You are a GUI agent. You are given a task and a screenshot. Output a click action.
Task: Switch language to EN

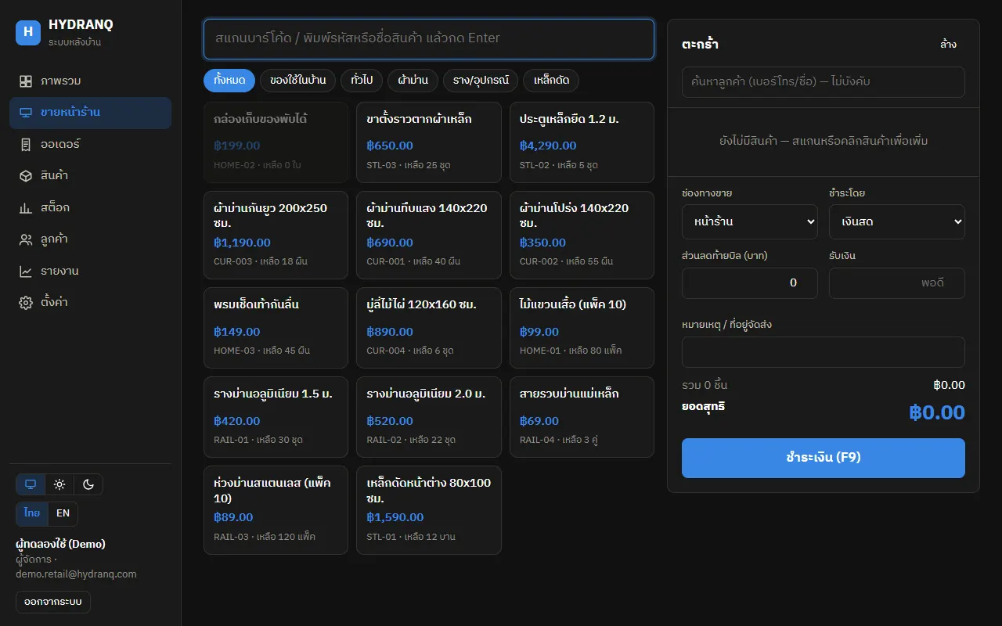pos(63,513)
